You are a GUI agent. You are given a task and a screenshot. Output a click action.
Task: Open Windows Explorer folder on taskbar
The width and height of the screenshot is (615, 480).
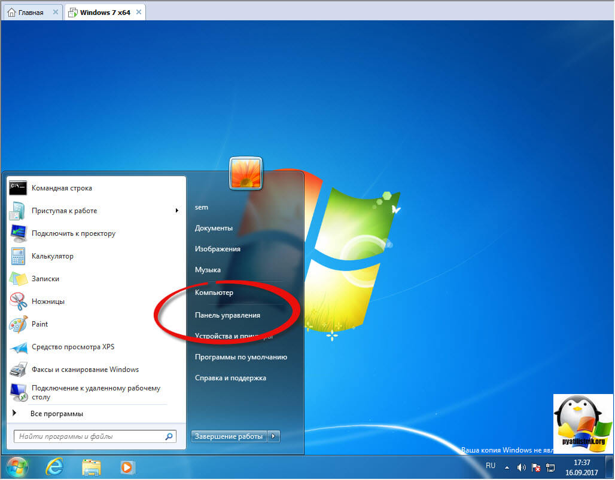91,466
